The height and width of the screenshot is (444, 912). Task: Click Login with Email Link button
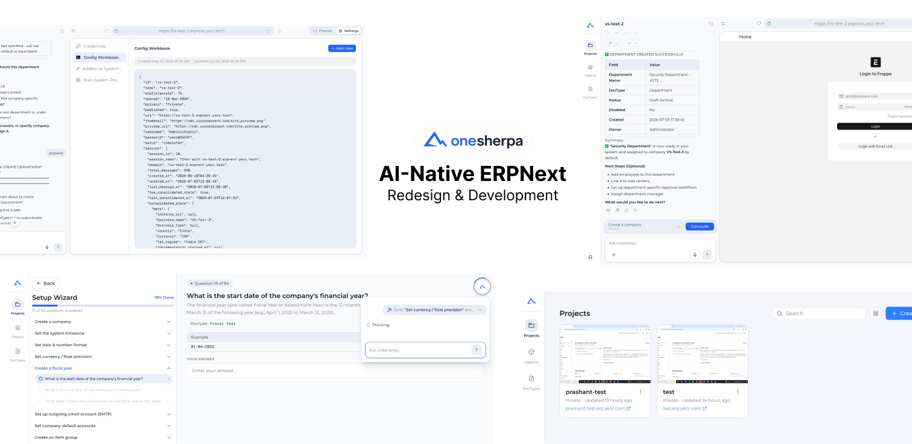(875, 146)
